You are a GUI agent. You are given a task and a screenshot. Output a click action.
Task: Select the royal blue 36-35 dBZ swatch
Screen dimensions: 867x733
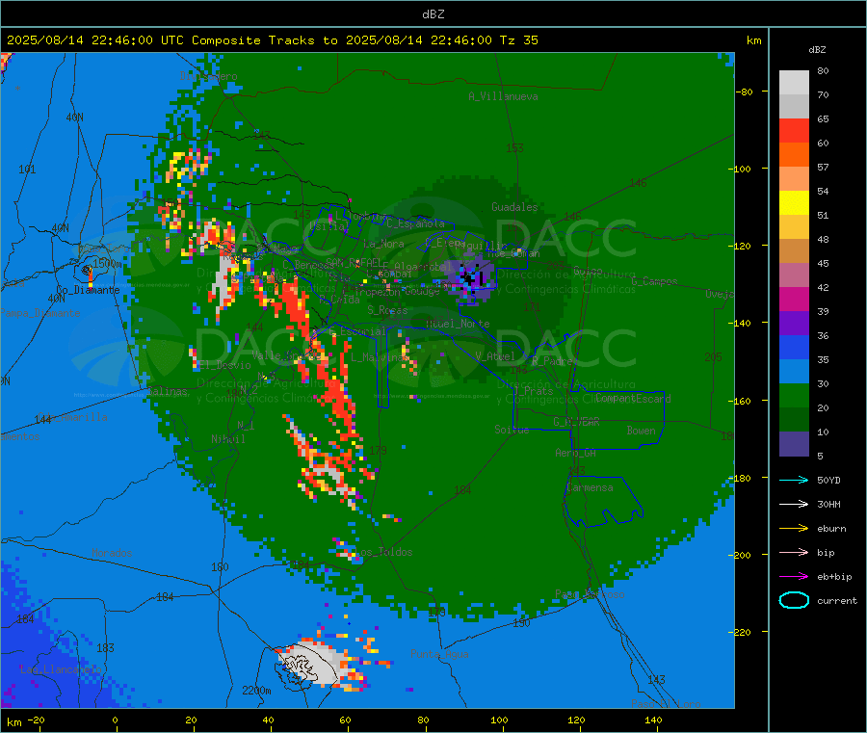click(x=794, y=347)
